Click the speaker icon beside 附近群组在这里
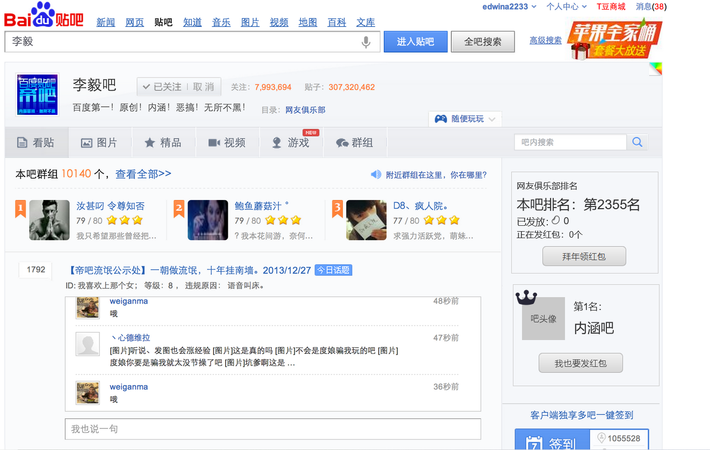 point(376,175)
